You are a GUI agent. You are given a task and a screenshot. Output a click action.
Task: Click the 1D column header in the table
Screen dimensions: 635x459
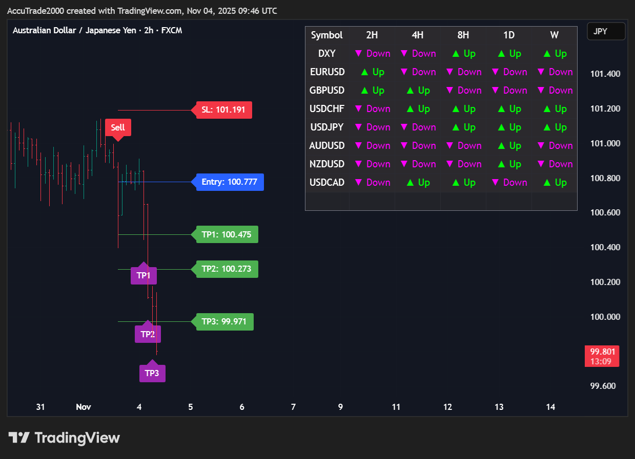509,35
